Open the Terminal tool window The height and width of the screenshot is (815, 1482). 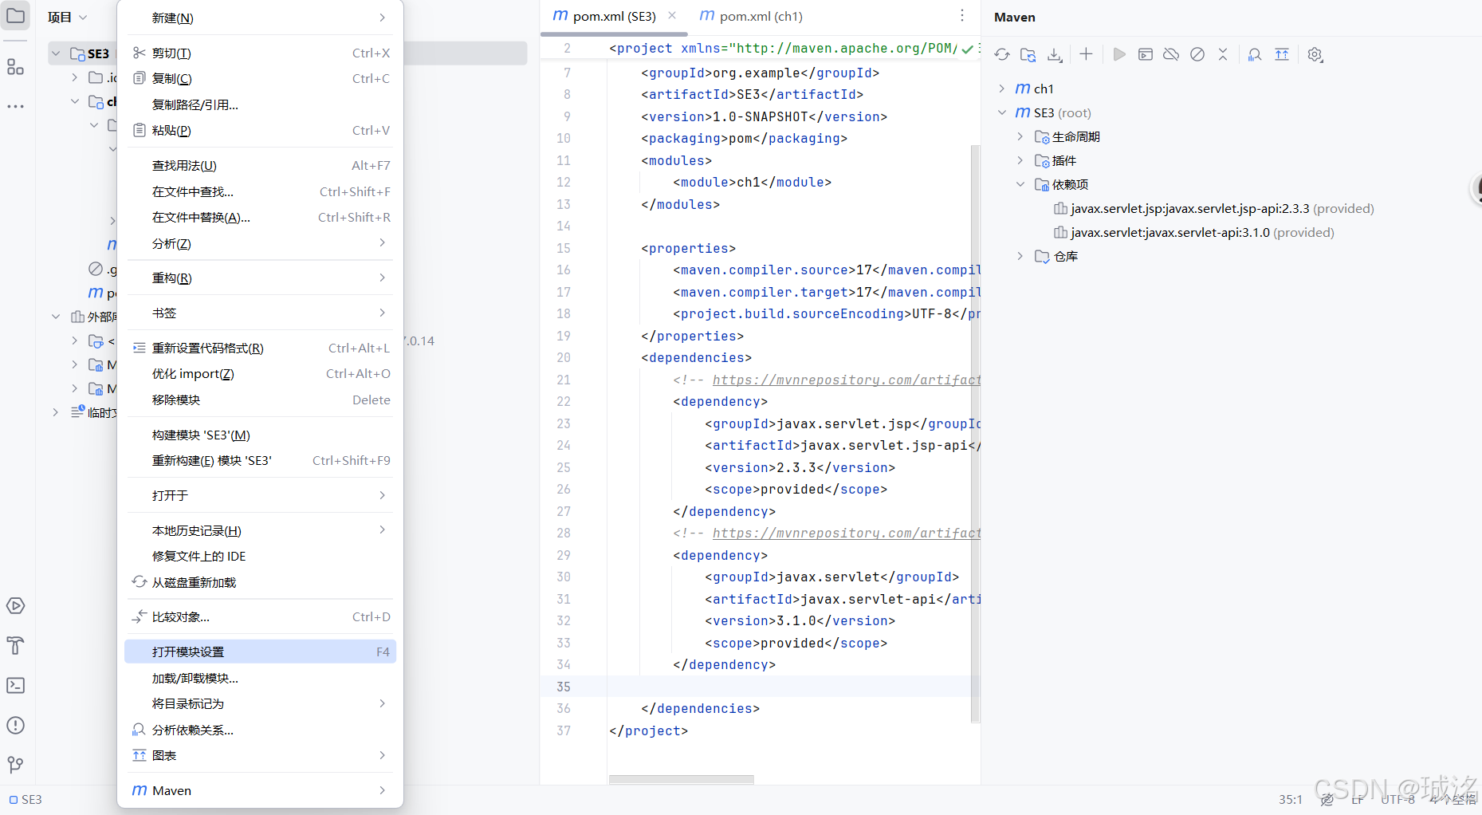[x=15, y=686]
